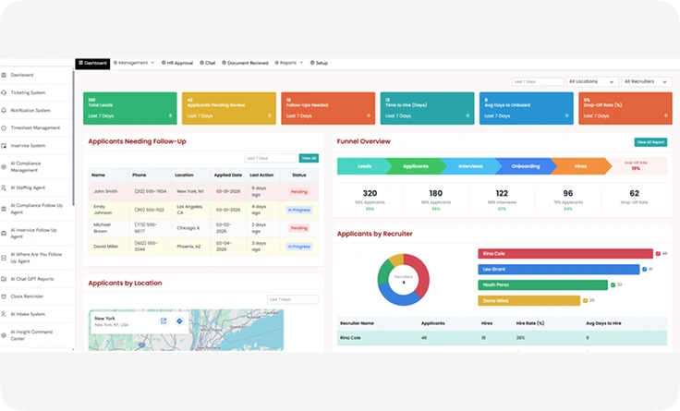
Task: Click the AI Insight Command Center icon
Action: (x=4, y=335)
